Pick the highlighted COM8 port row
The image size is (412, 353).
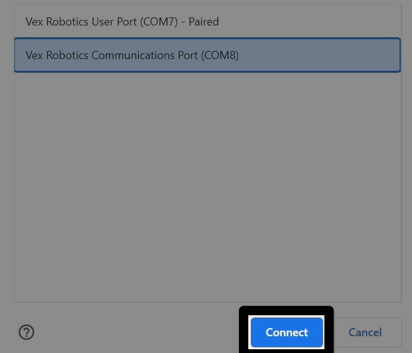click(207, 55)
